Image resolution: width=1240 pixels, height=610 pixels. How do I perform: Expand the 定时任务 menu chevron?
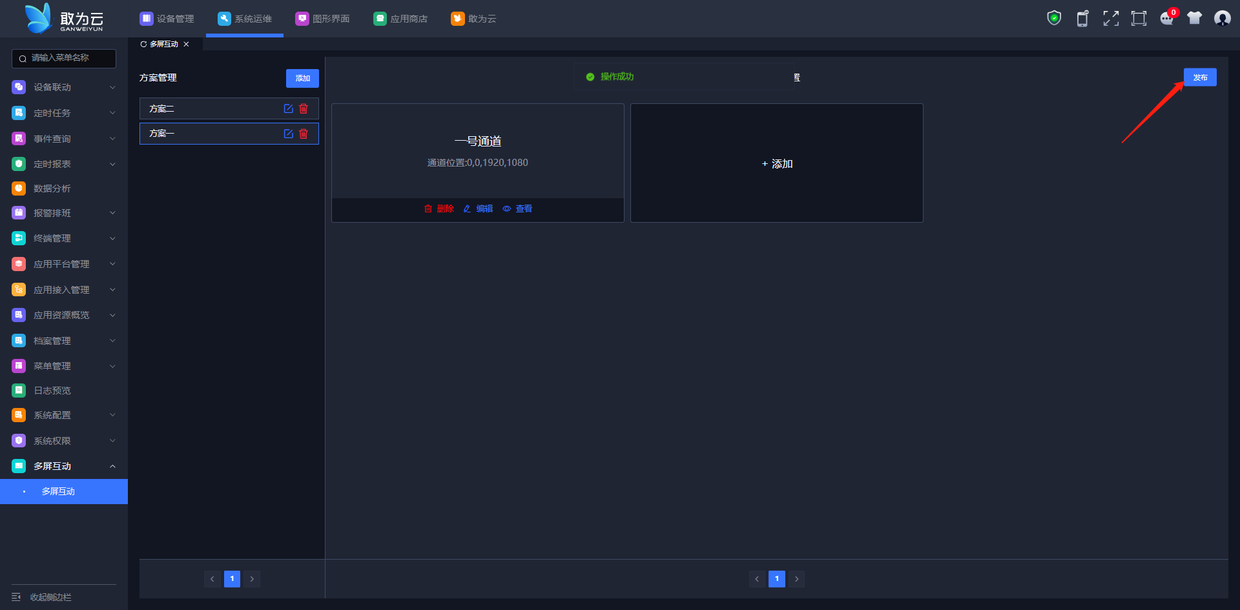tap(112, 113)
